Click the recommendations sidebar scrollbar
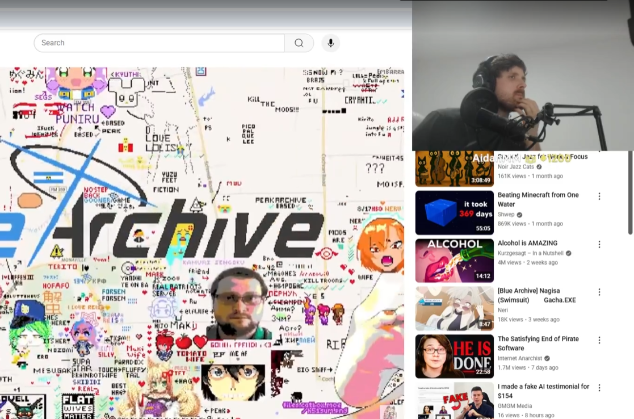This screenshot has height=419, width=634. 630,192
